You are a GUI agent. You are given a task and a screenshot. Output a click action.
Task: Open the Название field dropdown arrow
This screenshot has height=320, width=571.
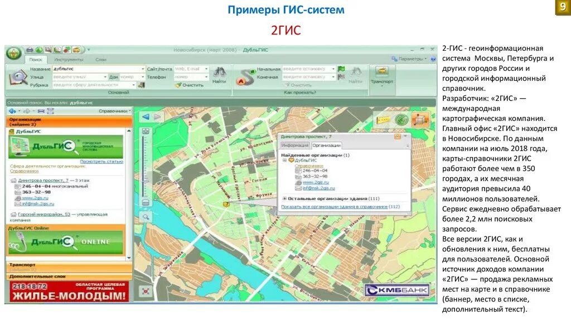142,69
